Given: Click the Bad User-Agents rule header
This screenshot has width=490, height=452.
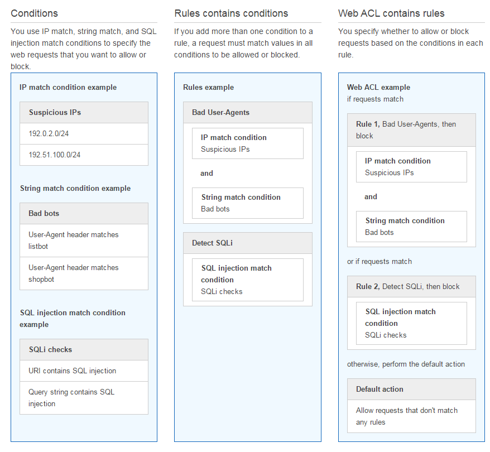Looking at the screenshot, I should [x=247, y=113].
